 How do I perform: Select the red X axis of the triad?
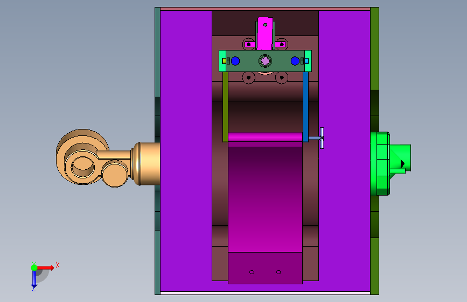coord(45,268)
